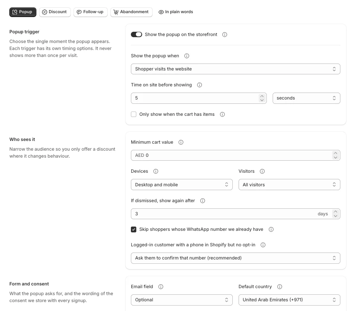Click info icon beside Show the popup on the storefront
Image resolution: width=352 pixels, height=311 pixels.
click(x=225, y=34)
